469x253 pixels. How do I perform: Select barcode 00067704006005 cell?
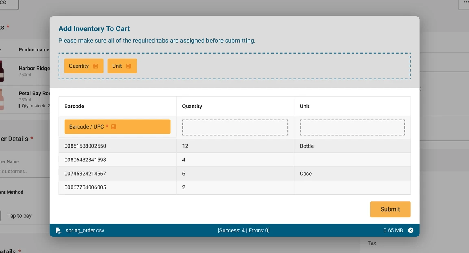point(117,187)
